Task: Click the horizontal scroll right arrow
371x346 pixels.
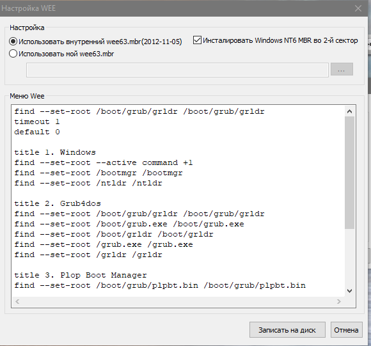Action: tap(339, 301)
